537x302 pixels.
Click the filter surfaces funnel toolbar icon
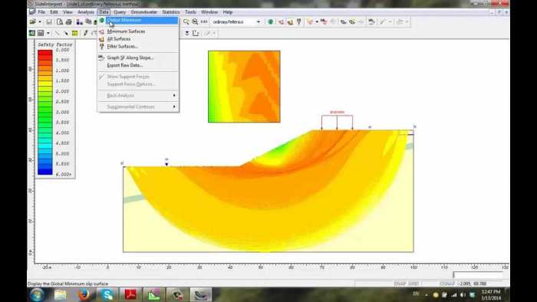(x=299, y=22)
